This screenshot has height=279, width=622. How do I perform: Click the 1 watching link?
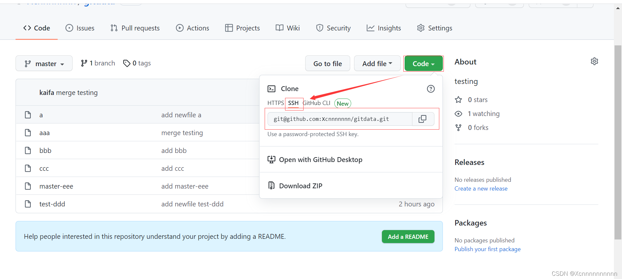477,114
